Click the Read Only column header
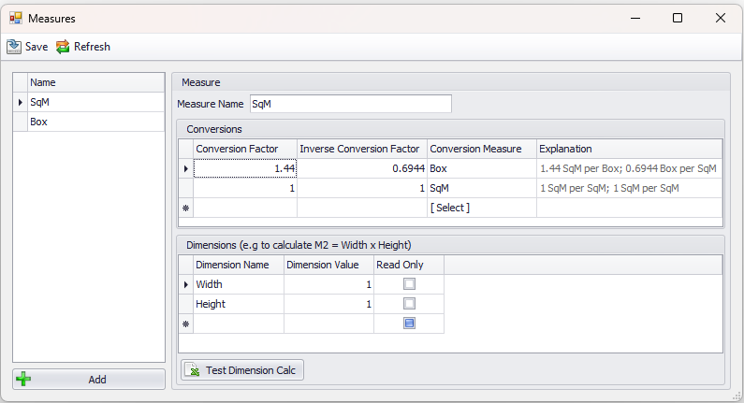The width and height of the screenshot is (744, 403). pyautogui.click(x=409, y=265)
